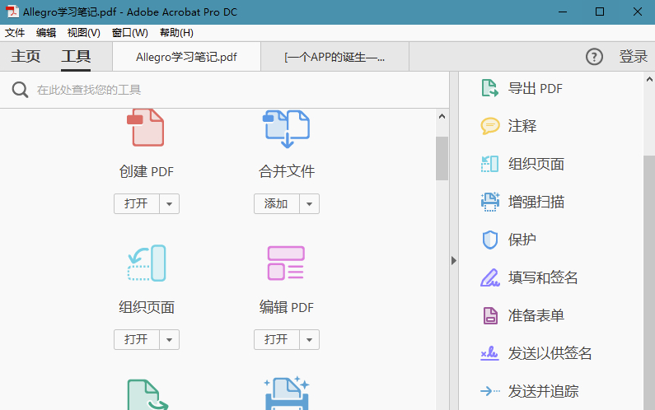
Task: Switch to the 一个APP的诞生 document tab
Action: 335,57
